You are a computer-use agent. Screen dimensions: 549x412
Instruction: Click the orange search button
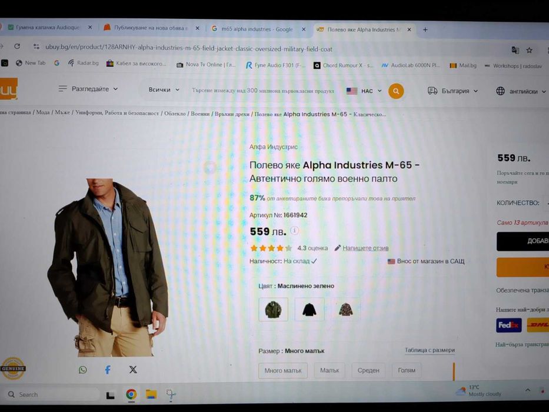click(x=396, y=91)
